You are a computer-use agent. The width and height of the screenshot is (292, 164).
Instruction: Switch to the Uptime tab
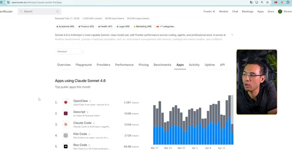point(210,65)
